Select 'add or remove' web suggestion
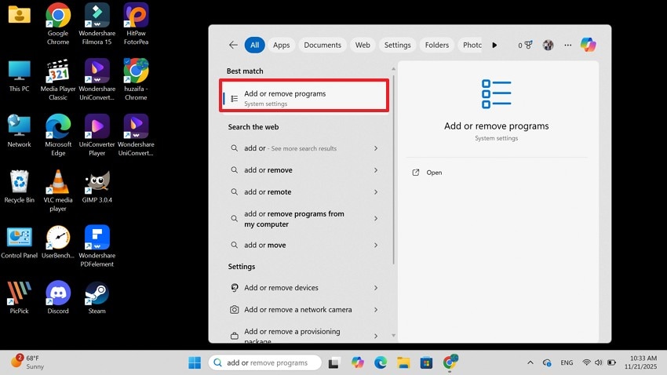 click(304, 170)
